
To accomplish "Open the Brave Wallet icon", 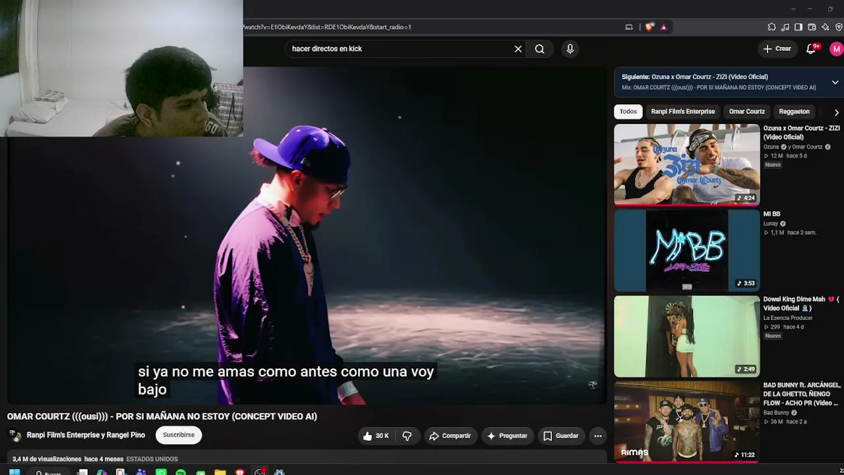I will 812,27.
